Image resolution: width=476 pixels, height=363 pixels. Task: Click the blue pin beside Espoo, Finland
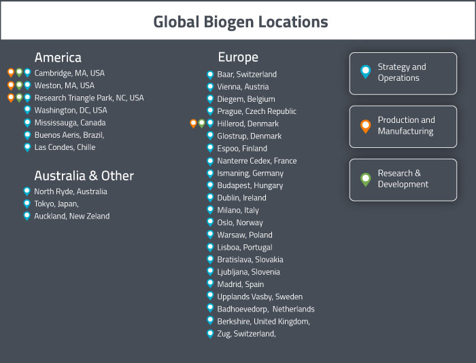tap(210, 149)
